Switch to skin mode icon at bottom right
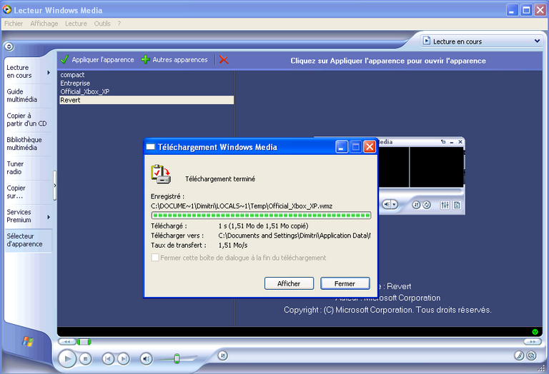Image resolution: width=549 pixels, height=374 pixels. click(531, 356)
